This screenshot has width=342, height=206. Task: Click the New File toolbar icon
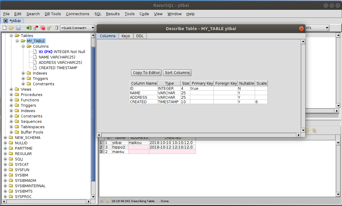(4, 28)
